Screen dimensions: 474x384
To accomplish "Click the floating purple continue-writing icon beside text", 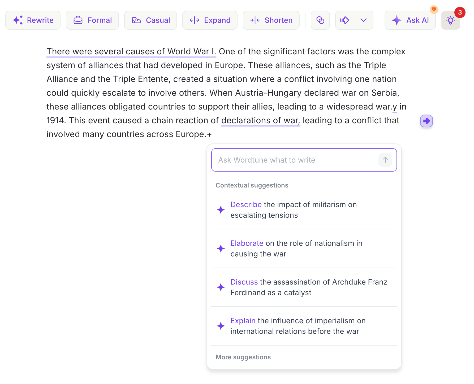I will click(426, 121).
